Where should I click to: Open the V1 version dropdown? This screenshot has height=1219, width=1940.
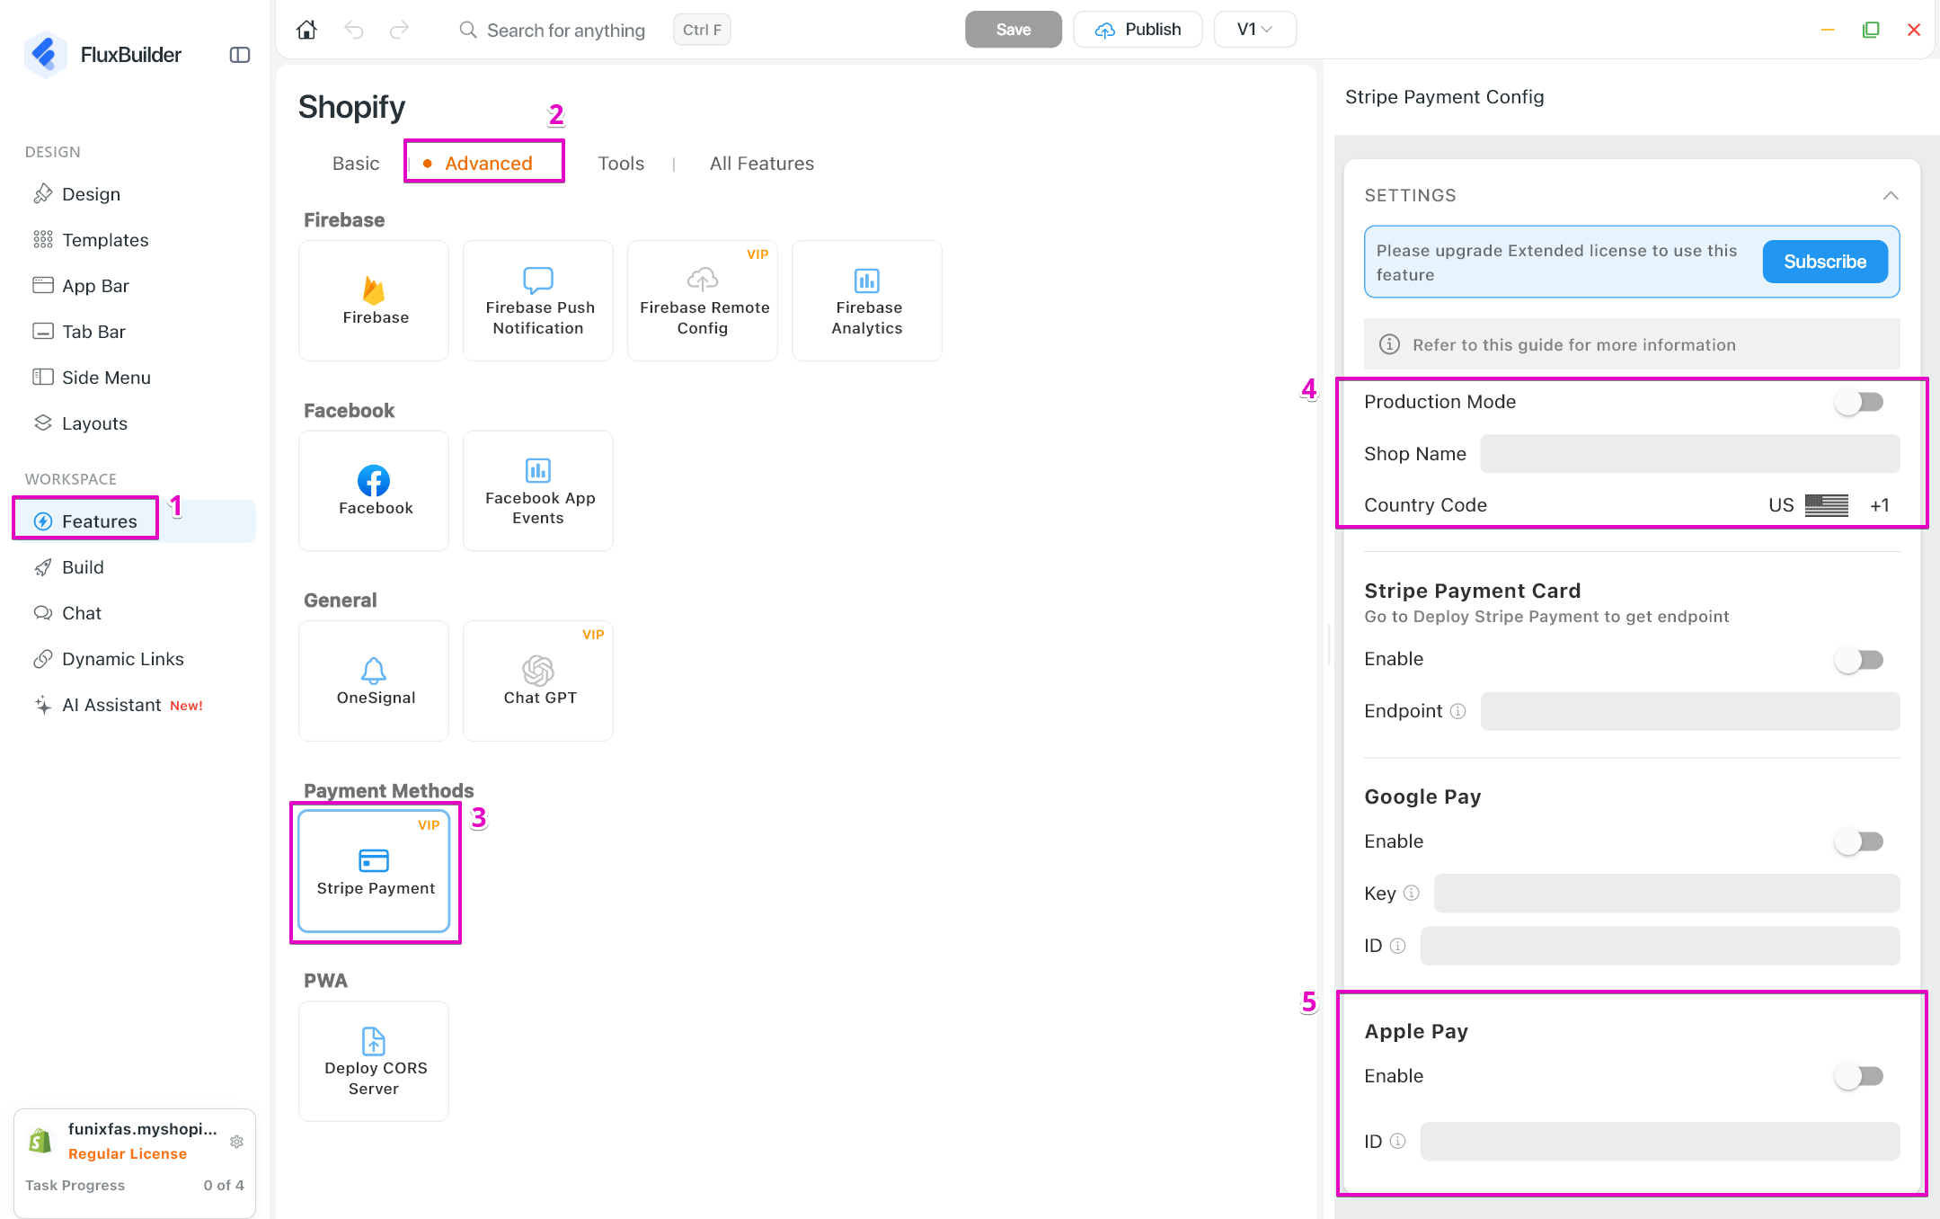click(1254, 30)
